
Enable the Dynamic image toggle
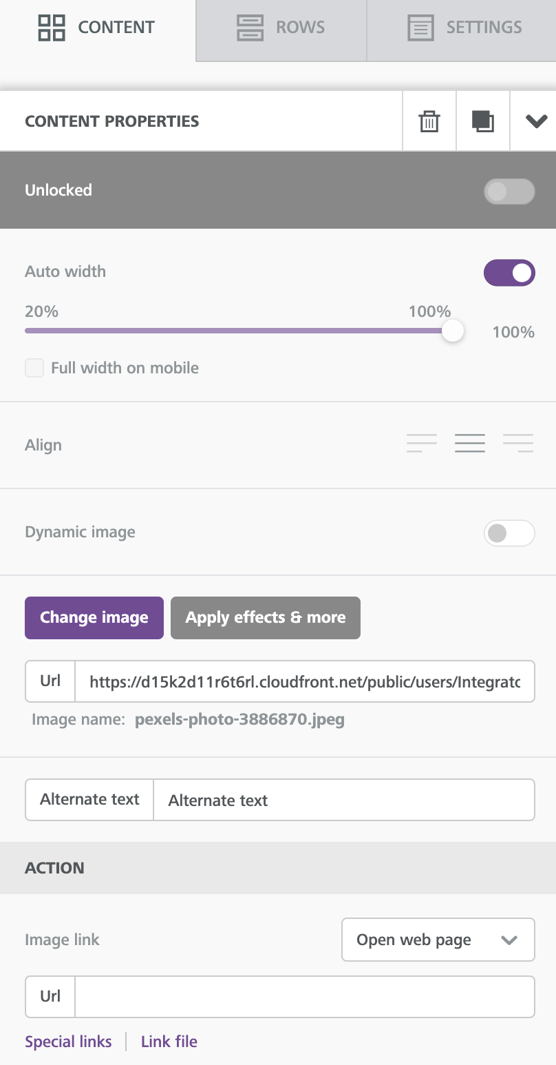[509, 532]
